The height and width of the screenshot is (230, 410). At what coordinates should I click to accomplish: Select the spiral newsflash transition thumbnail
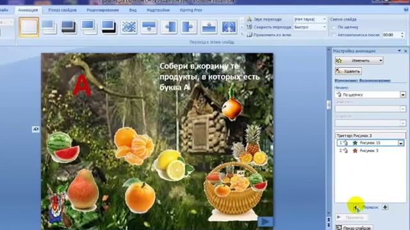click(x=229, y=27)
